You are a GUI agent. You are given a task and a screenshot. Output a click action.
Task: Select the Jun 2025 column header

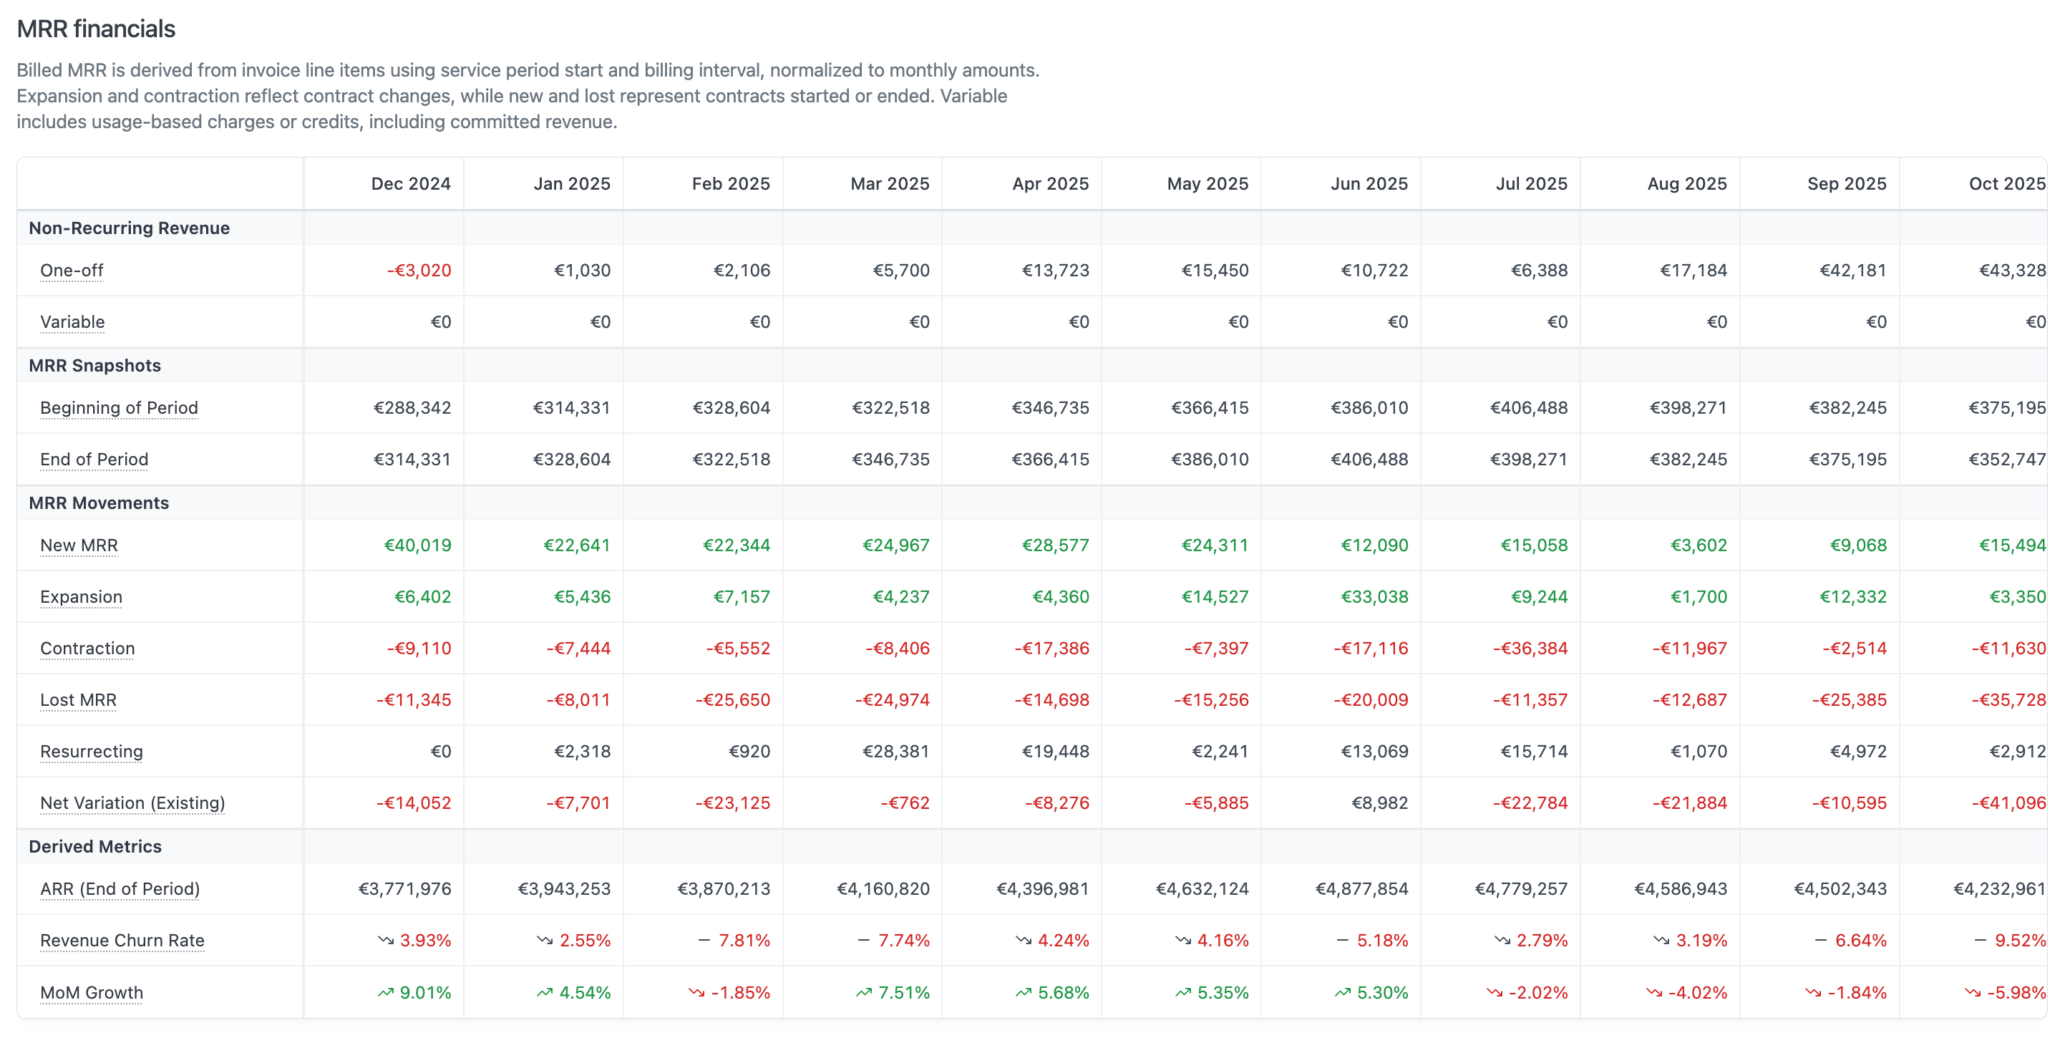pyautogui.click(x=1369, y=183)
